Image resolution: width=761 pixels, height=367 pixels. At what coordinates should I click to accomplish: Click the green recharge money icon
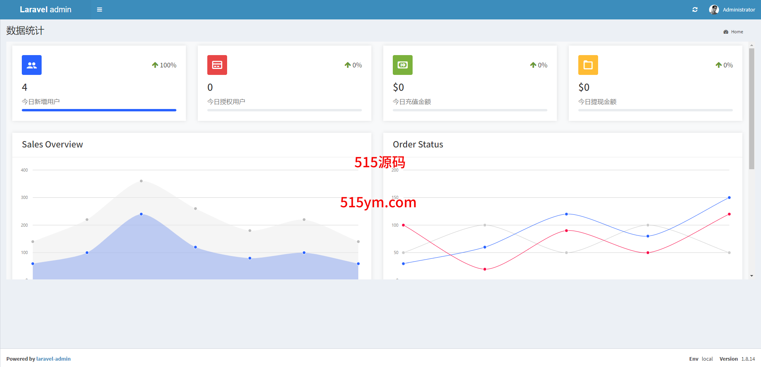click(x=403, y=65)
